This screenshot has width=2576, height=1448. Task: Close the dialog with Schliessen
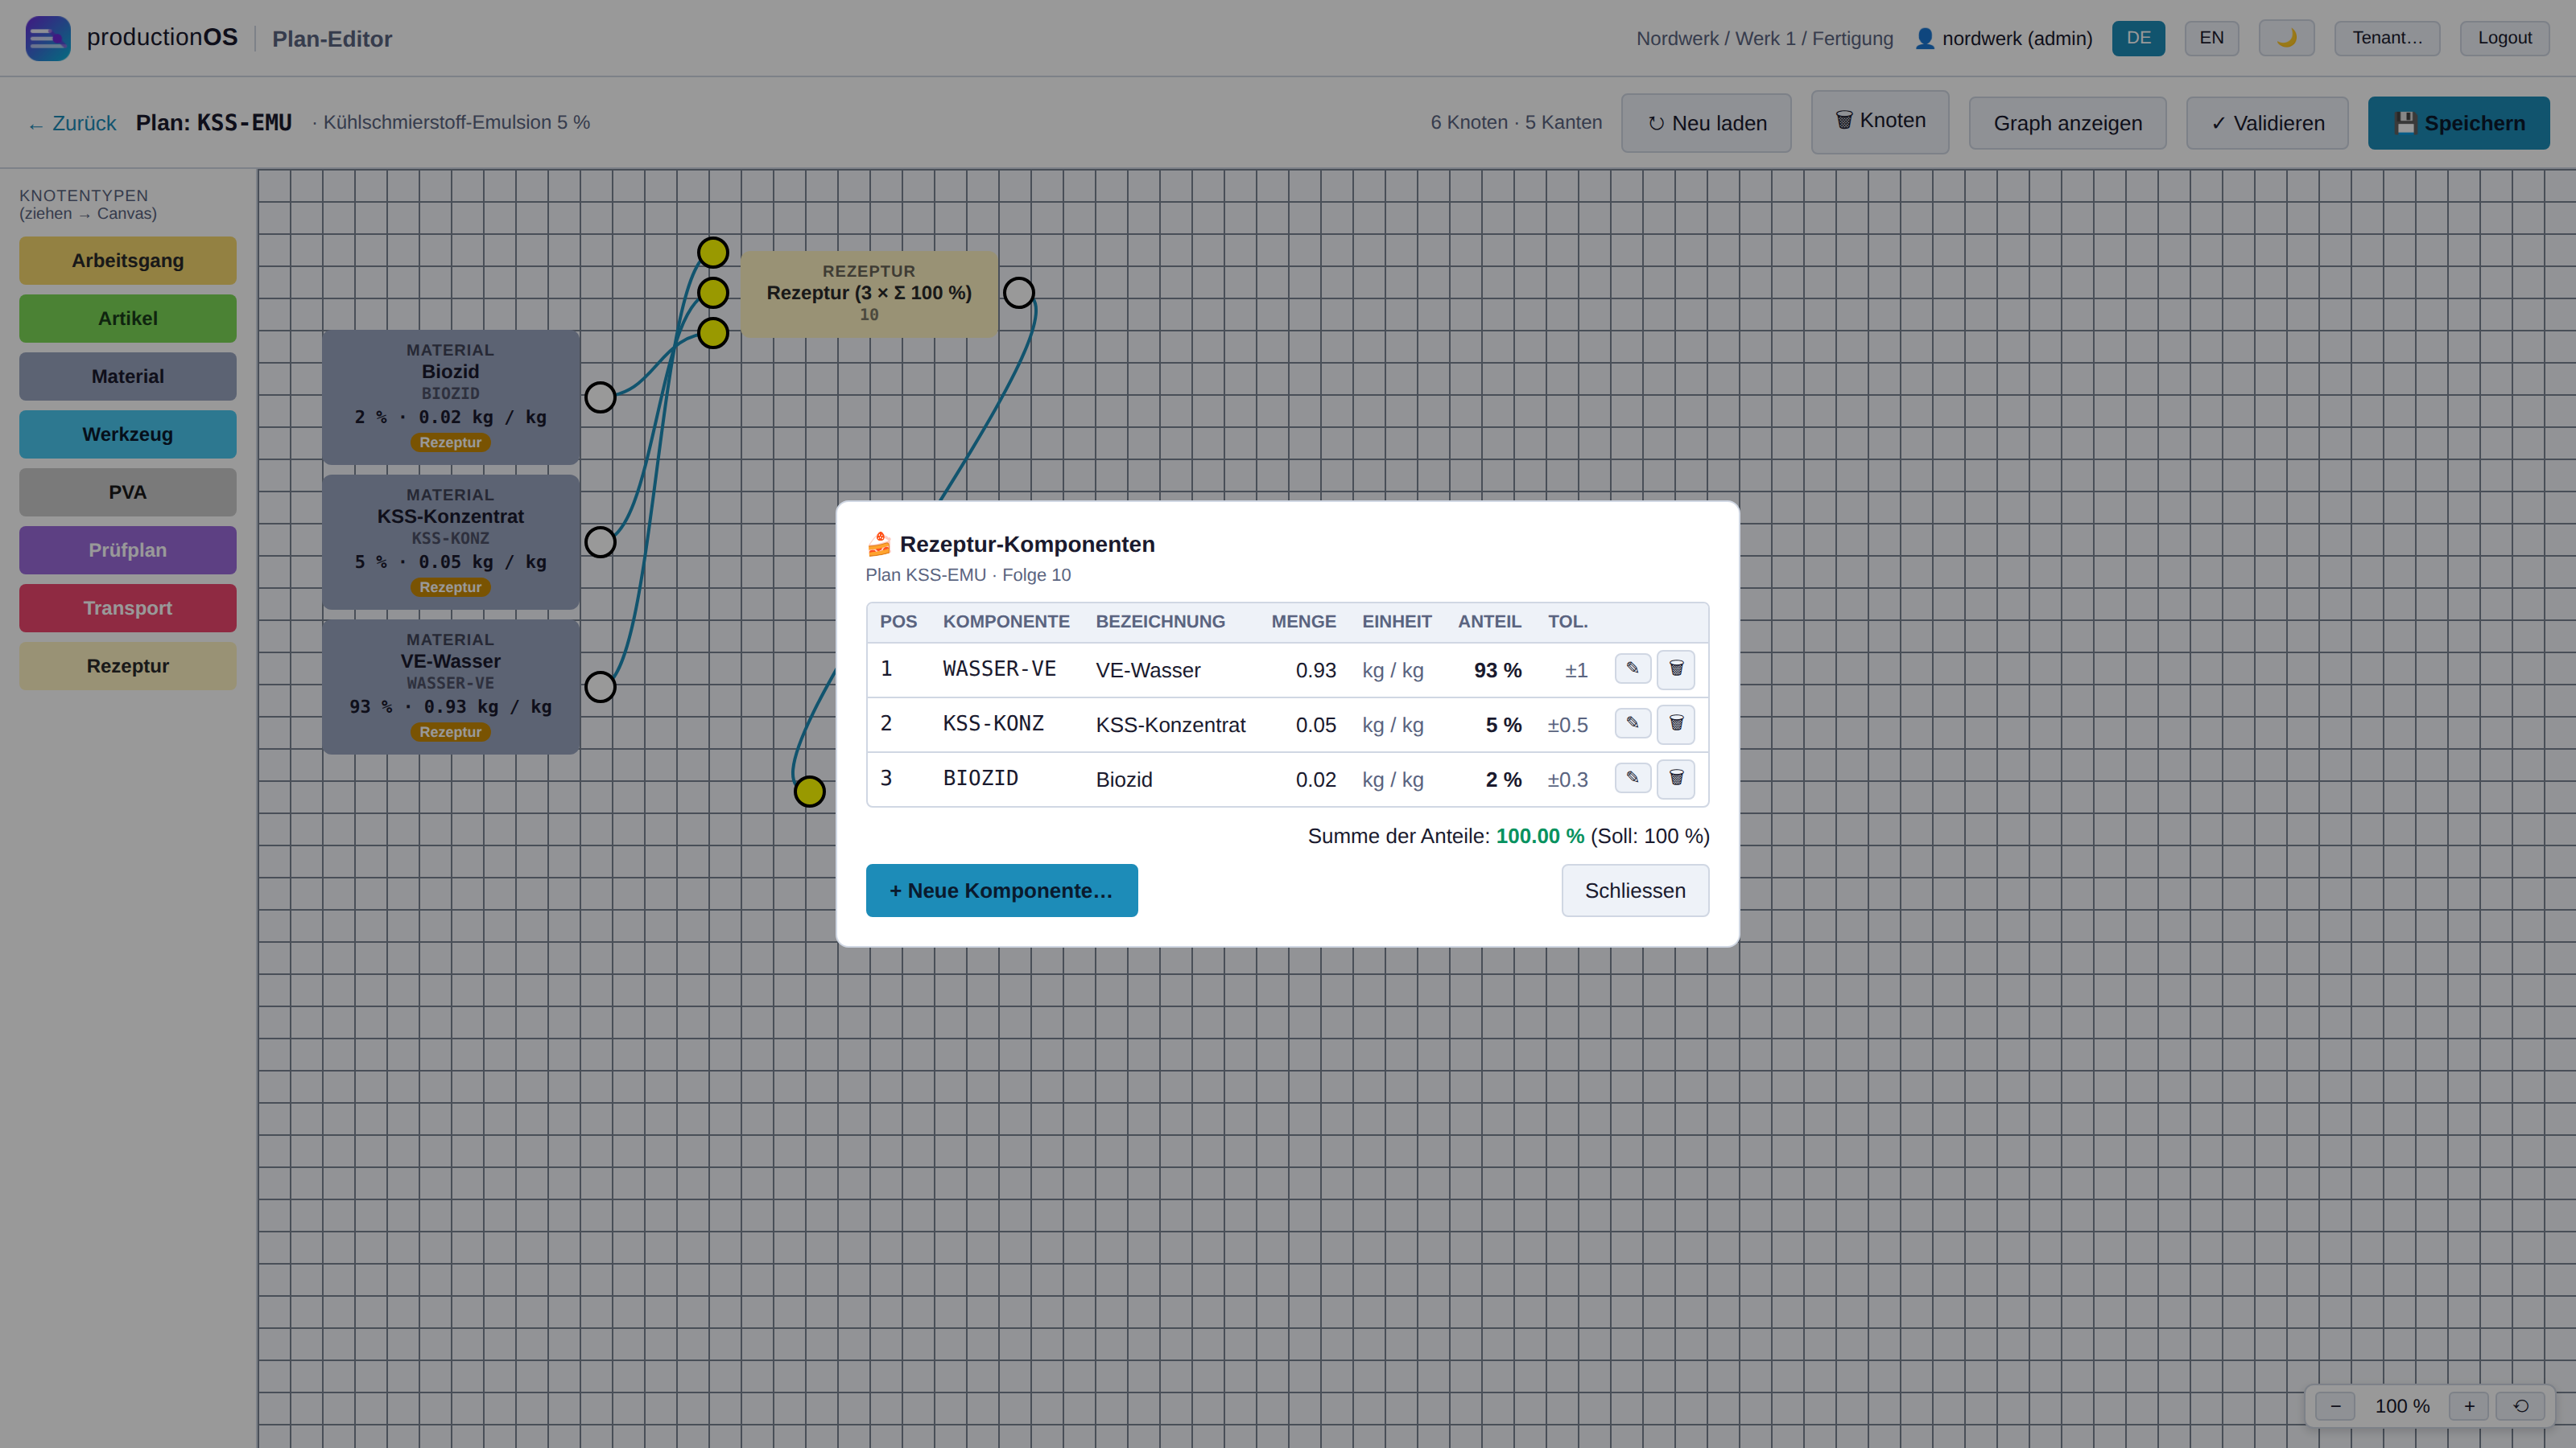point(1635,891)
